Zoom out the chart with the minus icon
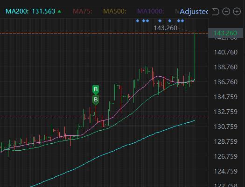This screenshot has height=187, width=245. [x=226, y=12]
